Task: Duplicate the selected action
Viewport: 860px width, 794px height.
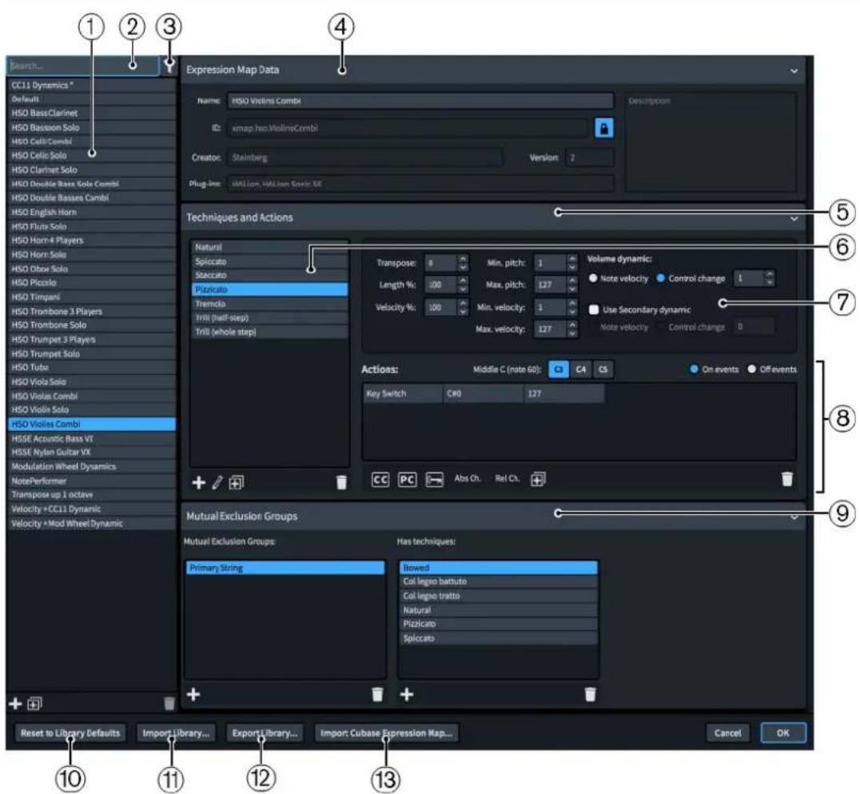Action: click(x=538, y=479)
